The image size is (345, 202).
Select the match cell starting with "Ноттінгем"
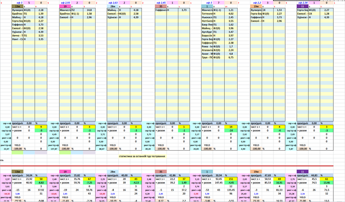tap(207, 21)
